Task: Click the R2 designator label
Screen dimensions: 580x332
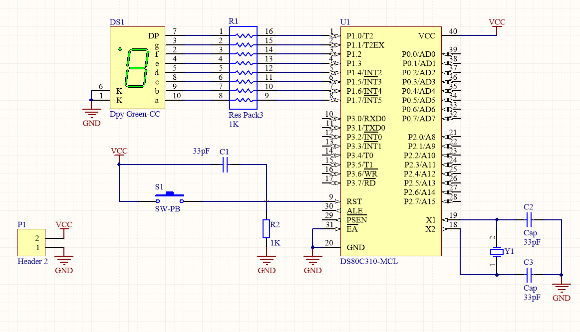Action: click(275, 224)
